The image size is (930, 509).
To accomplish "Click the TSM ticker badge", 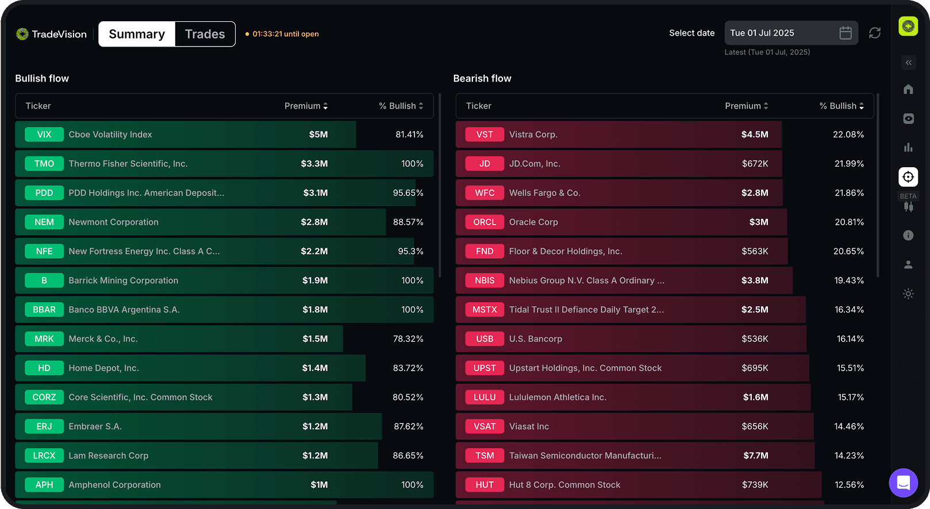I will coord(485,456).
